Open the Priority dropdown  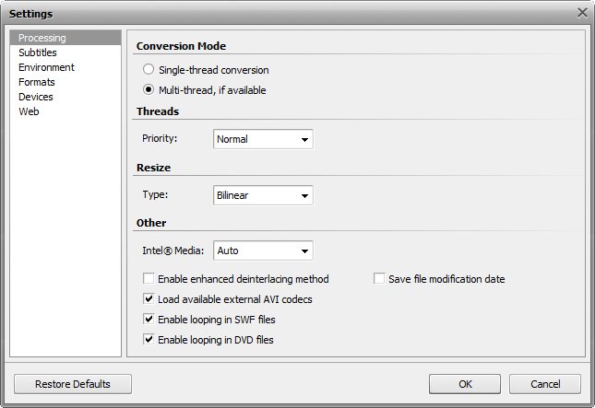263,139
